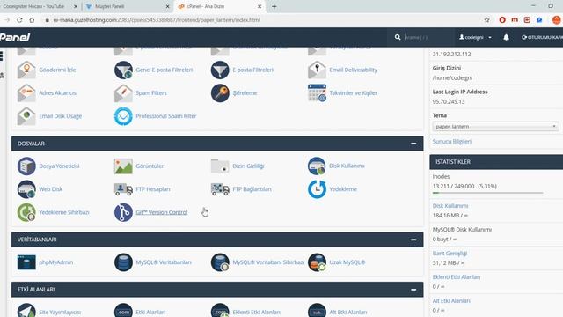This screenshot has height=317, width=563.
Task: Click the MySQL Veritabanları icon
Action: pos(123,262)
